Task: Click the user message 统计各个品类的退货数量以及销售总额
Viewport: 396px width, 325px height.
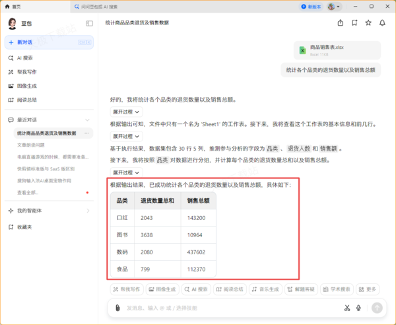Action: click(x=331, y=70)
